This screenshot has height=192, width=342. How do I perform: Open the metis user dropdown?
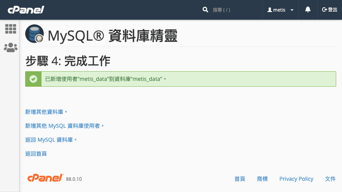[x=280, y=10]
